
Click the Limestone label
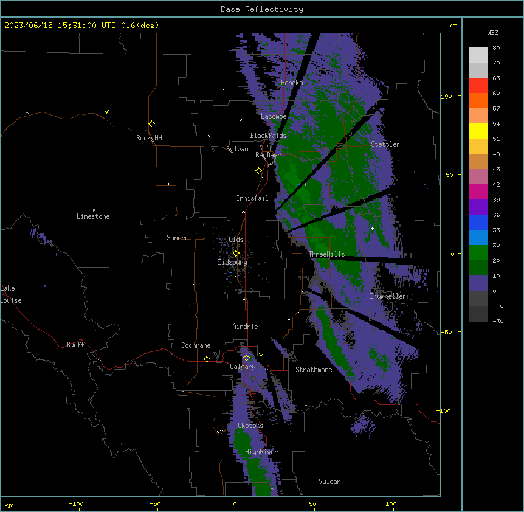point(93,216)
